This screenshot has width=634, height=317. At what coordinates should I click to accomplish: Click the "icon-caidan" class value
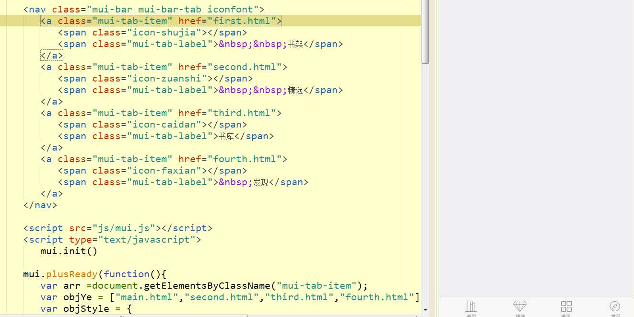(x=164, y=124)
